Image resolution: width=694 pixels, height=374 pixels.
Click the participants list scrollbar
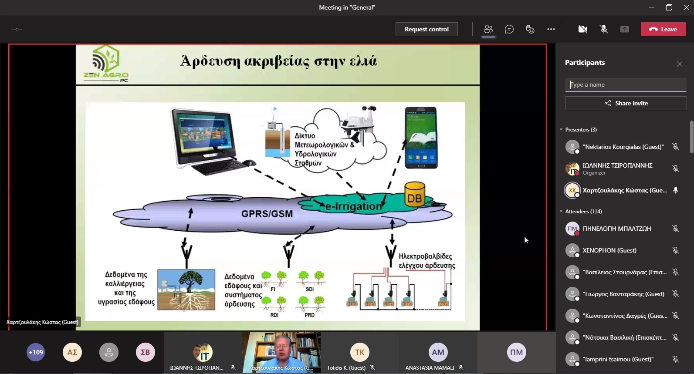pos(691,138)
